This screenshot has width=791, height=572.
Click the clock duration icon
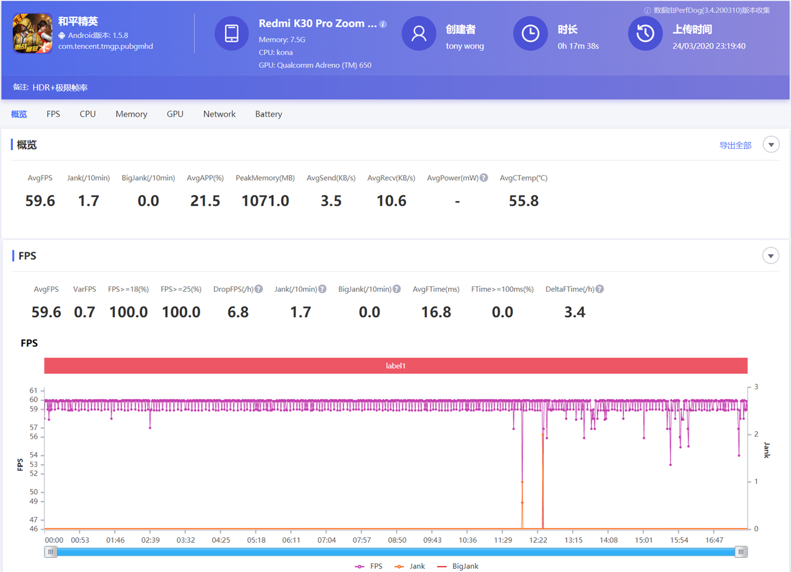[530, 33]
